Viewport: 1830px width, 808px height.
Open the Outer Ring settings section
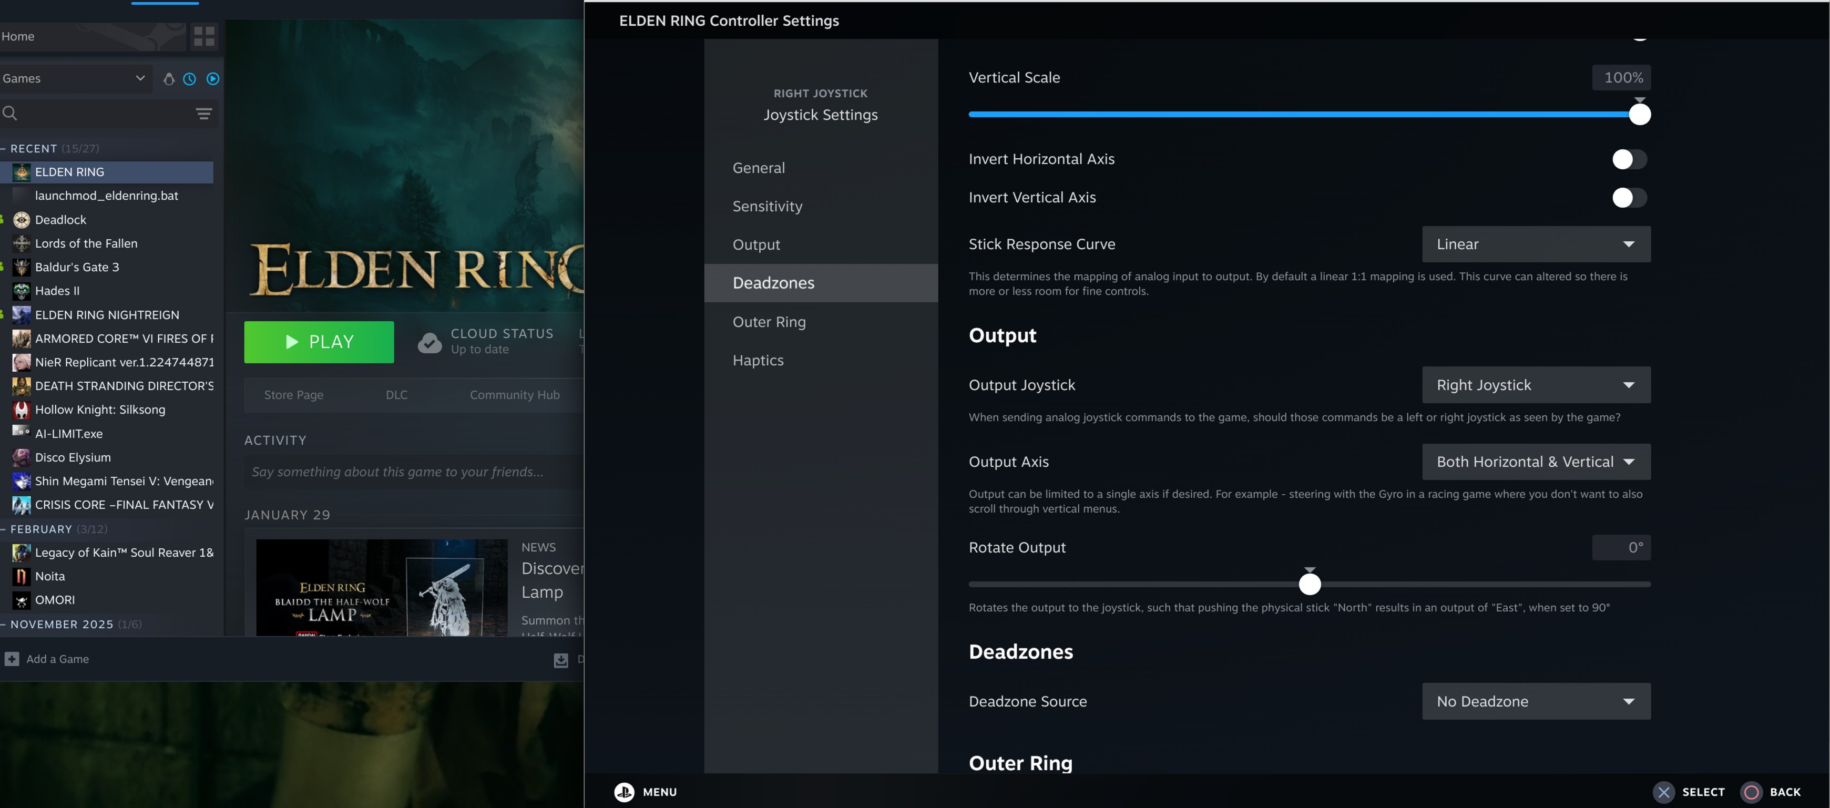[769, 322]
